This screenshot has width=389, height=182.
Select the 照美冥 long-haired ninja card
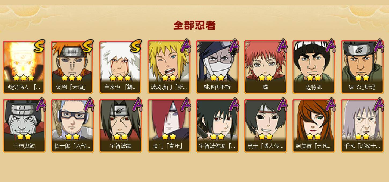314,126
